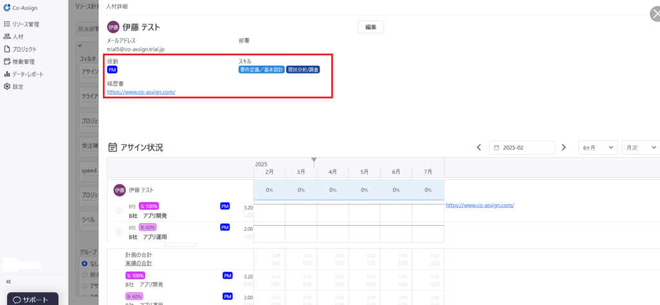Click the 2025-02 date field
Image resolution: width=660 pixels, height=305 pixels.
522,148
